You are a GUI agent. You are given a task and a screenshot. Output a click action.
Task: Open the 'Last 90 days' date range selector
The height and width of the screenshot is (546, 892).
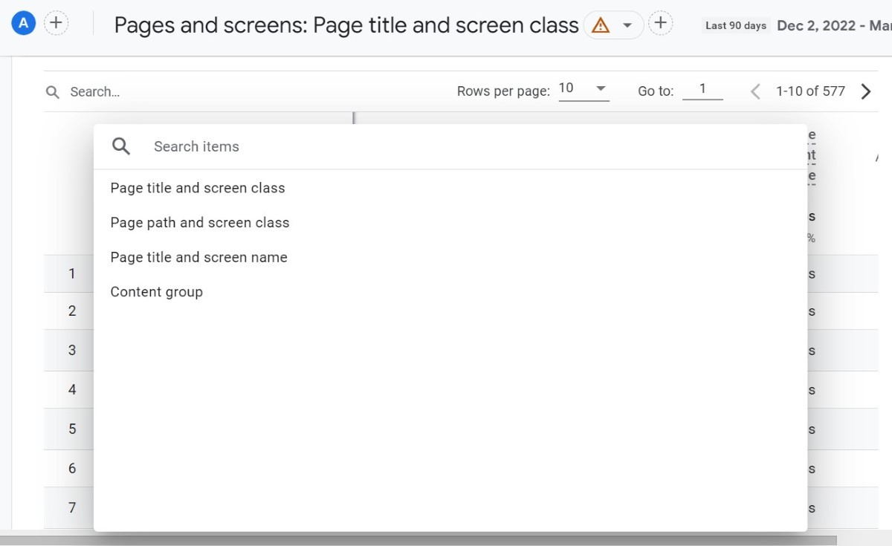[735, 25]
